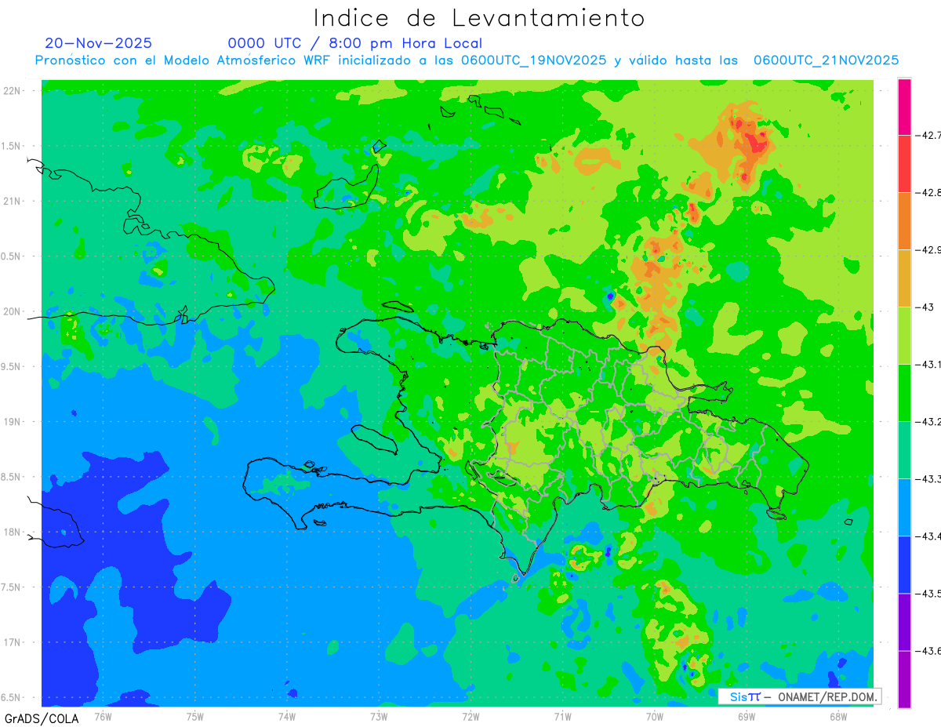Select the violet swatch between -43.5 and -43.6
Screen dimensions: 941x727
click(905, 621)
